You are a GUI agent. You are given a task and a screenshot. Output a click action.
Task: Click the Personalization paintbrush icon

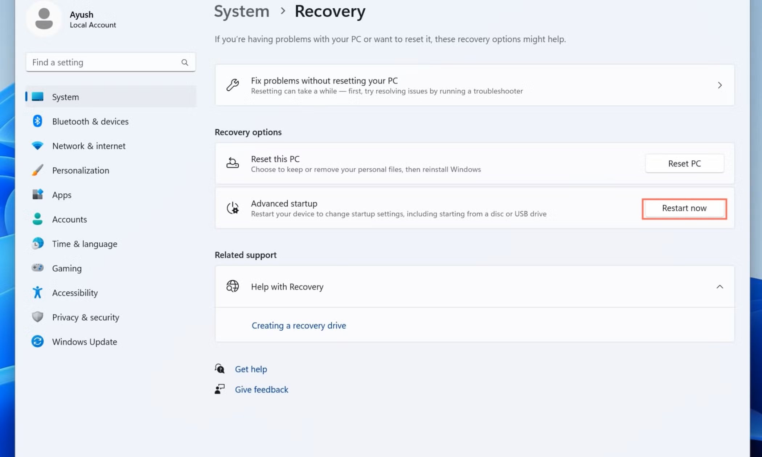pyautogui.click(x=37, y=170)
